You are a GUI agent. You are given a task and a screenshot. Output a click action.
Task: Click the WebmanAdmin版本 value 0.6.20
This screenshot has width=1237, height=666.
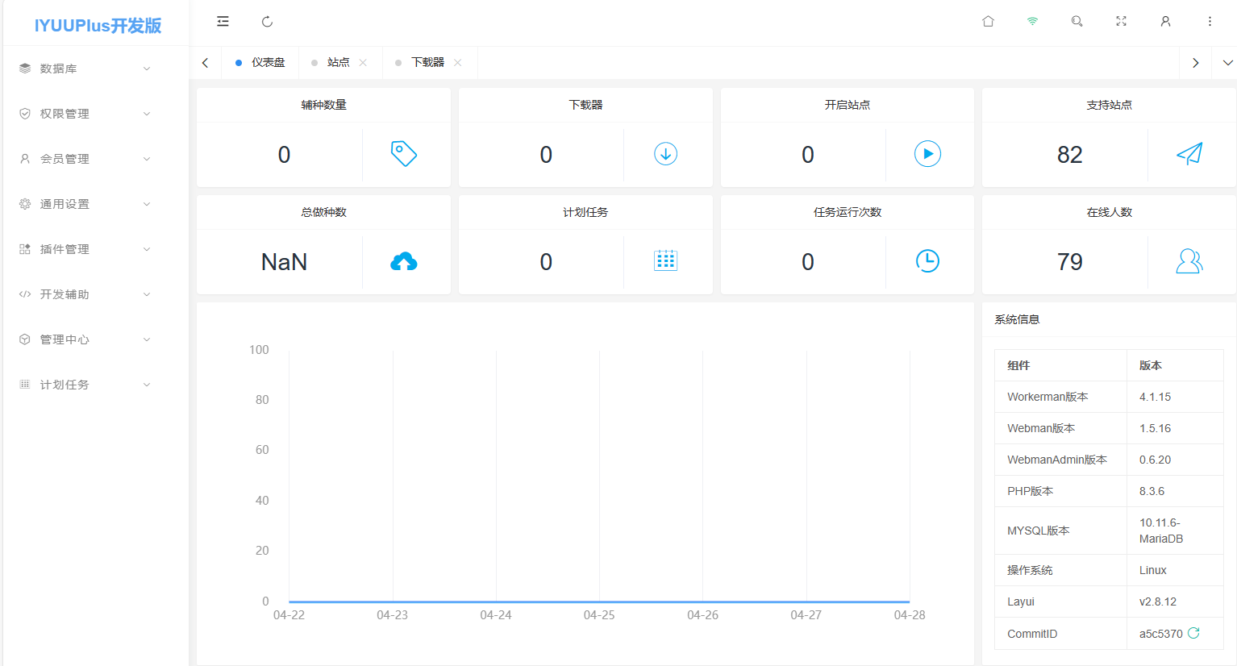click(1155, 460)
